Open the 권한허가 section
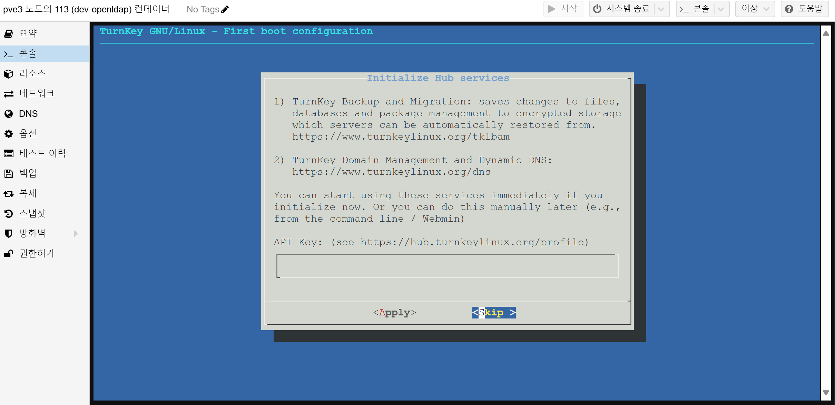This screenshot has width=836, height=405. click(x=45, y=254)
